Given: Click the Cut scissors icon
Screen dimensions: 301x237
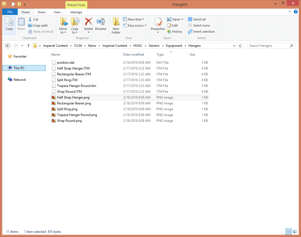Looking at the screenshot, I should pyautogui.click(x=30, y=19).
